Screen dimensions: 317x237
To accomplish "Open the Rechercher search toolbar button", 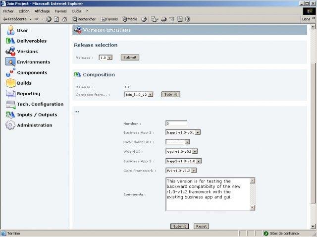I will [x=84, y=19].
